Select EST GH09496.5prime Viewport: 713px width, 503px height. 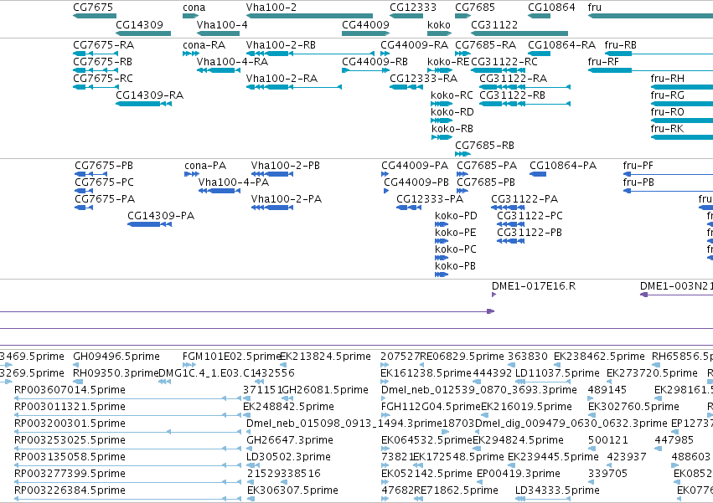pos(75,365)
